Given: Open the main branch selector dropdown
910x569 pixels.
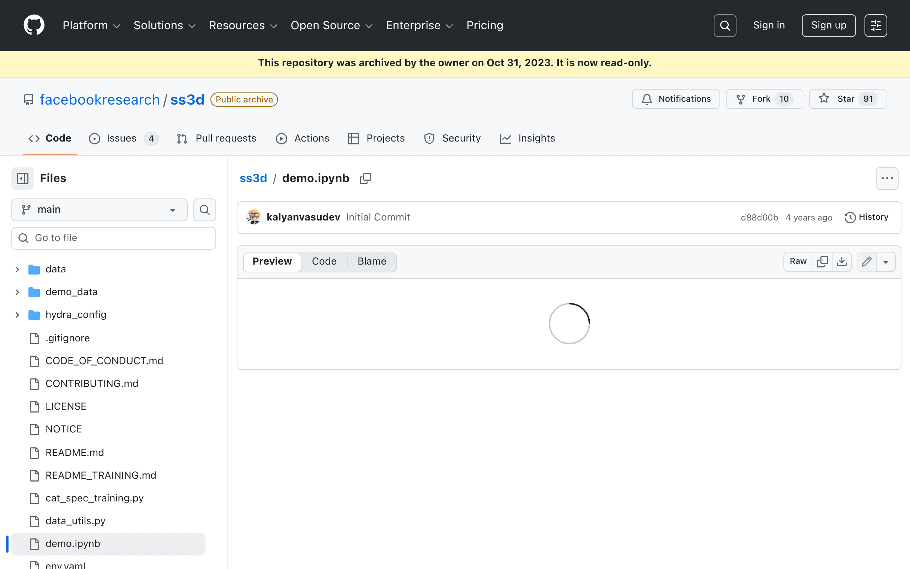Looking at the screenshot, I should (x=99, y=209).
